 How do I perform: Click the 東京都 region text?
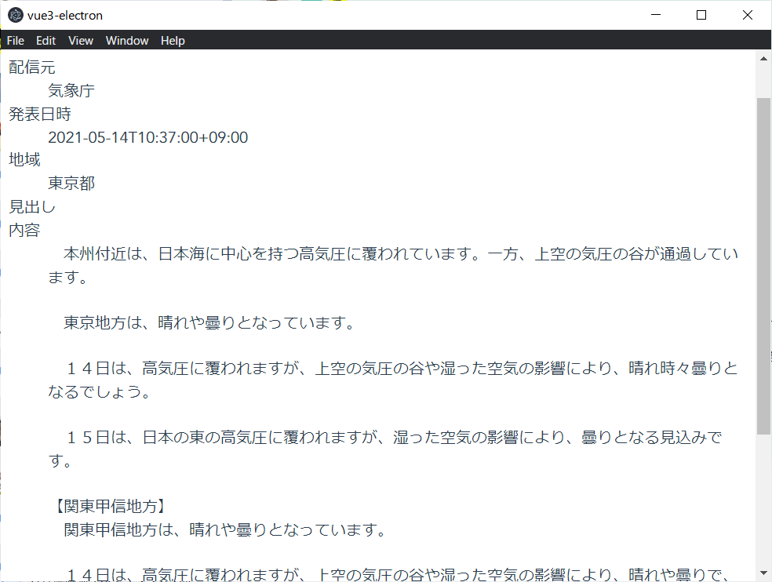70,184
